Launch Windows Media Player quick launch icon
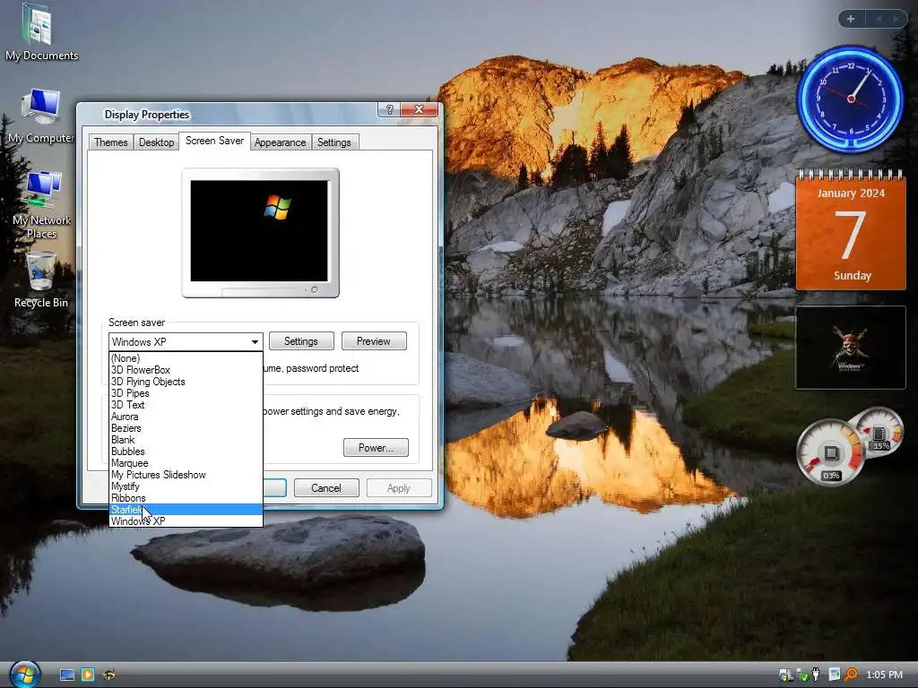918x688 pixels. pos(88,675)
